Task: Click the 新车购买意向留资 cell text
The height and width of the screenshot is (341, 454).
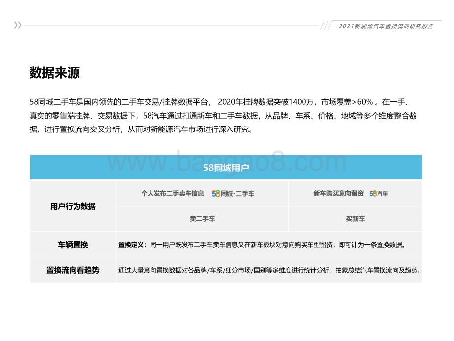Action: tap(339, 193)
